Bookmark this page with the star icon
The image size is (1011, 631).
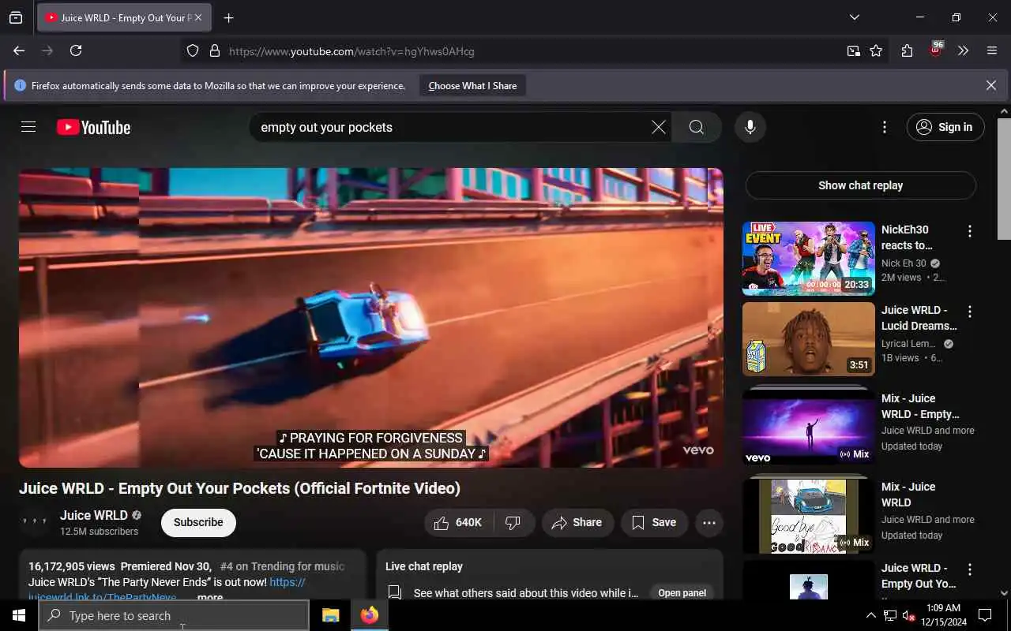point(876,50)
